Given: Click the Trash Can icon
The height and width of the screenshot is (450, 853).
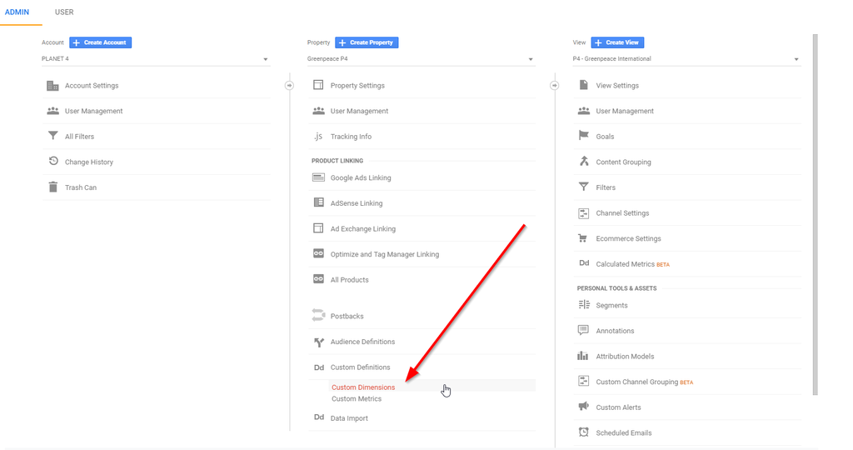Looking at the screenshot, I should pos(52,187).
